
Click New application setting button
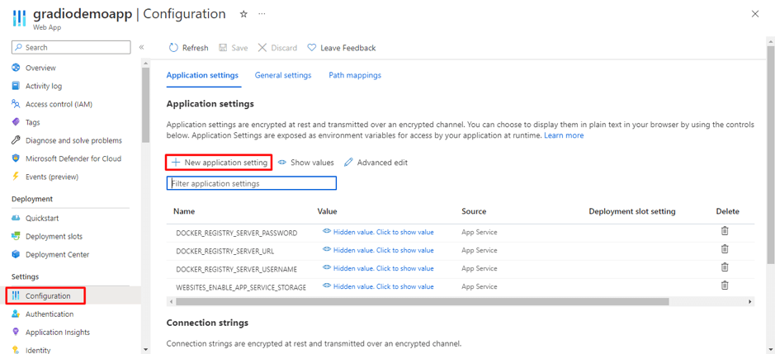(x=219, y=163)
